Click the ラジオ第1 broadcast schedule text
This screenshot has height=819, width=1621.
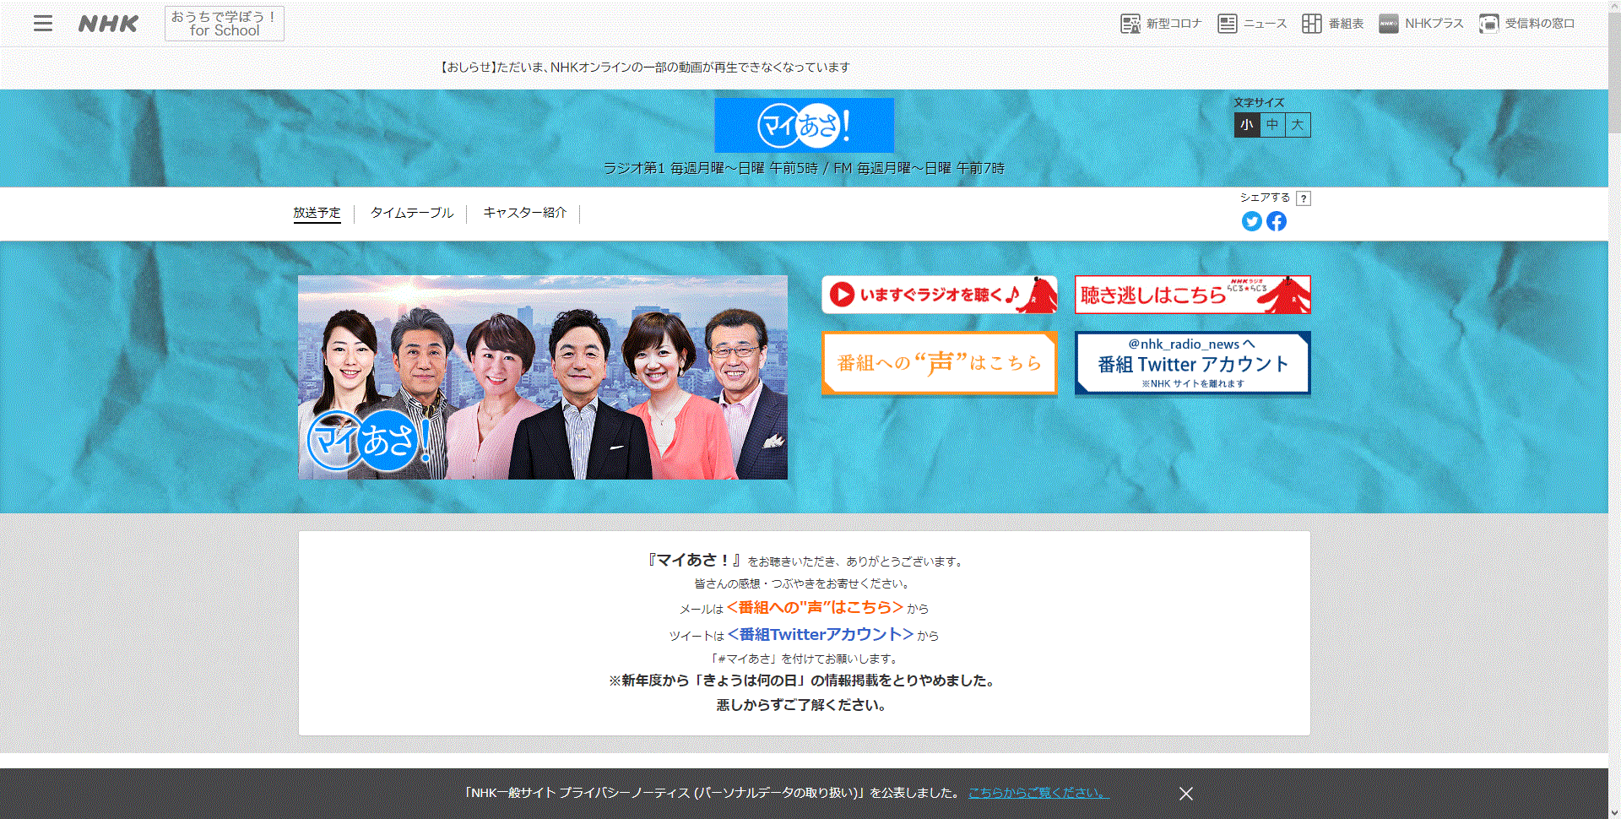click(804, 168)
